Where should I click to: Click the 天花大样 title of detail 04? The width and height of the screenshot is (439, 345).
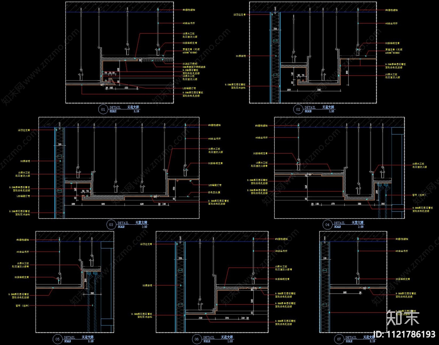pyautogui.click(x=358, y=222)
